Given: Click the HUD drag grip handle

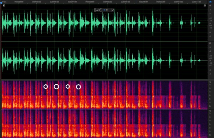Looking at the screenshot, I should tap(95, 10).
